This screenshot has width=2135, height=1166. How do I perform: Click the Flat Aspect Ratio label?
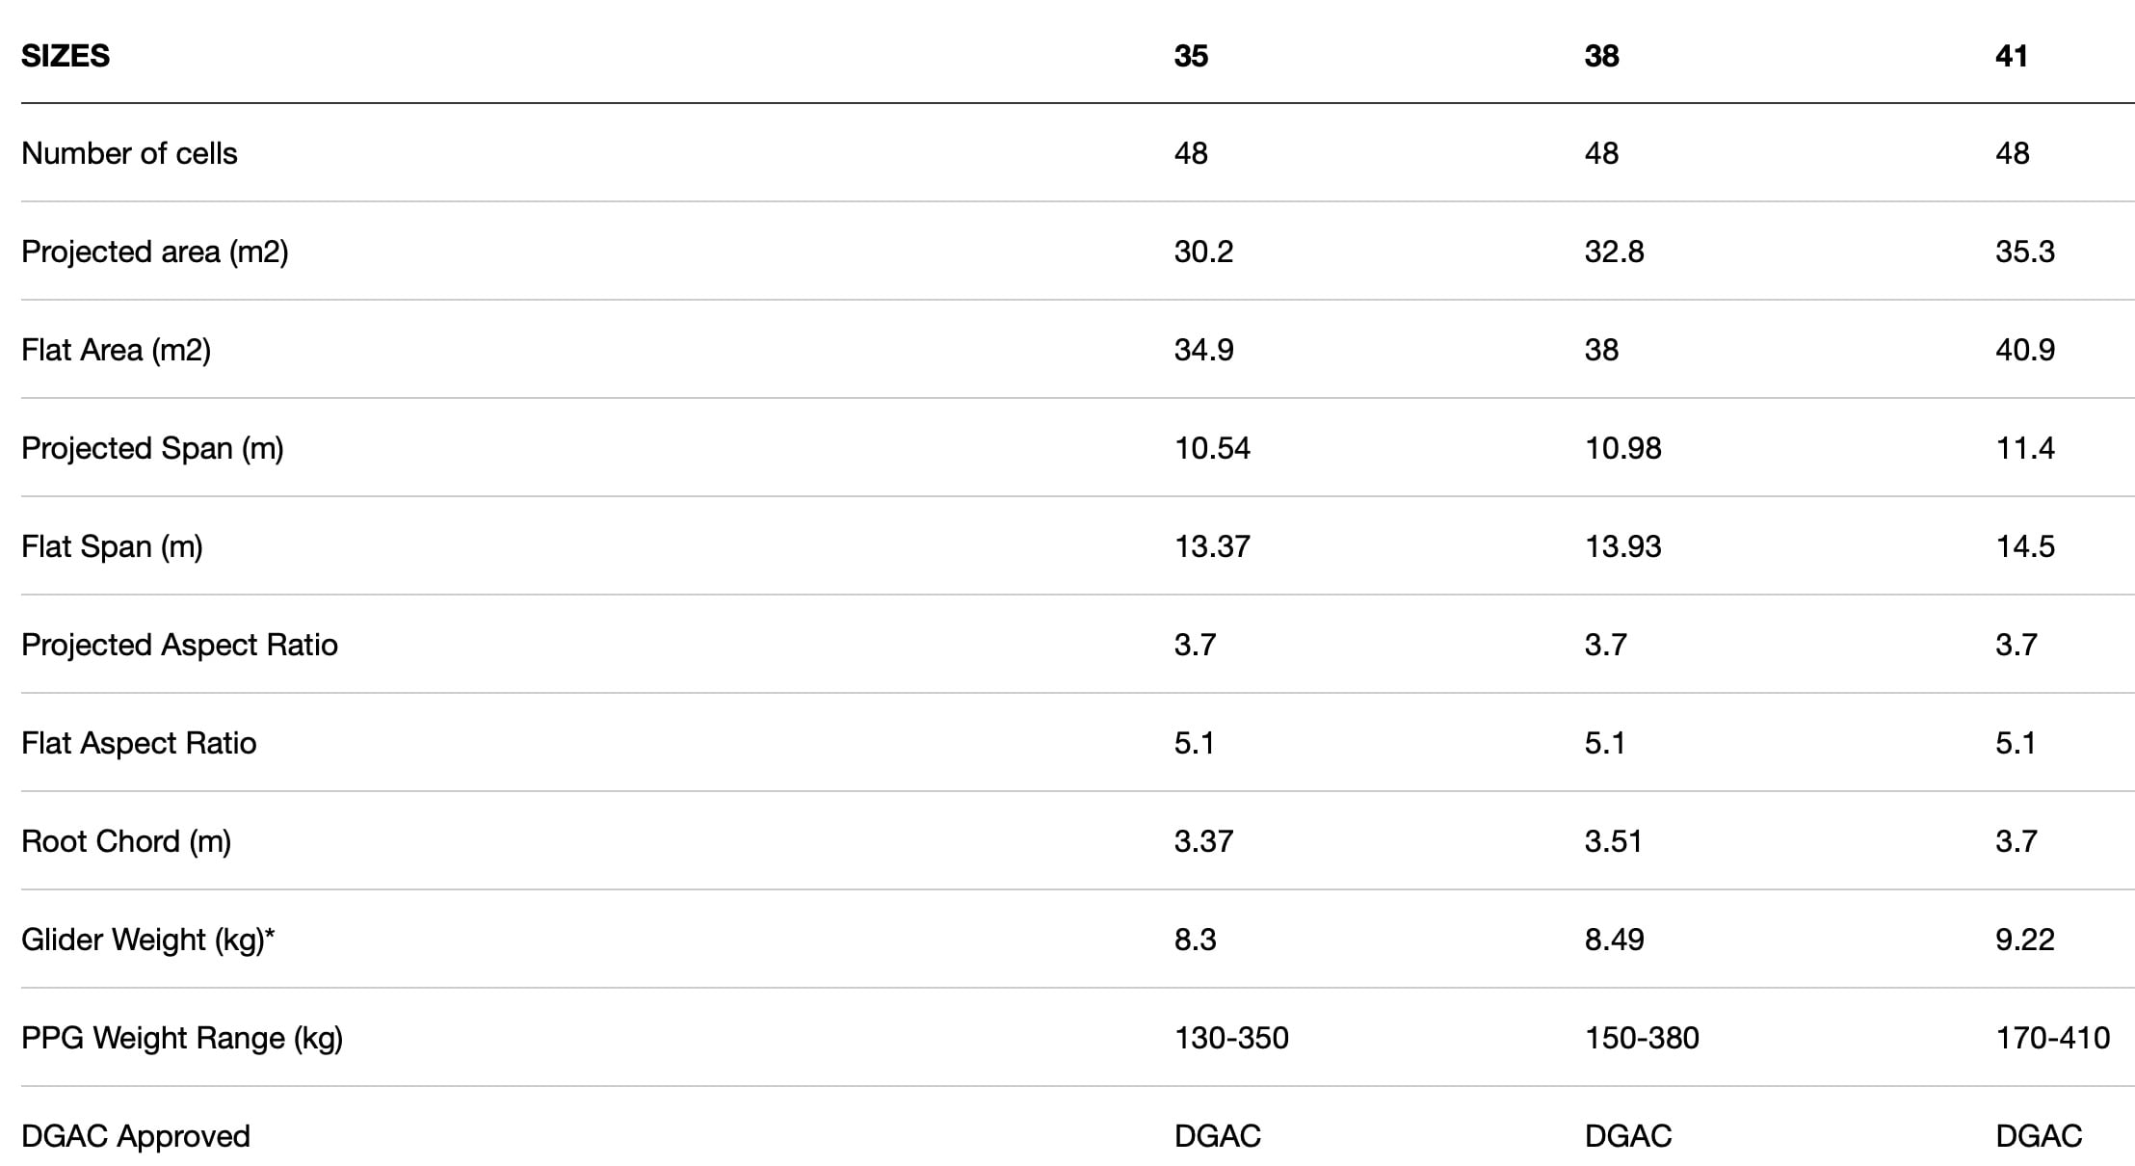(x=139, y=743)
